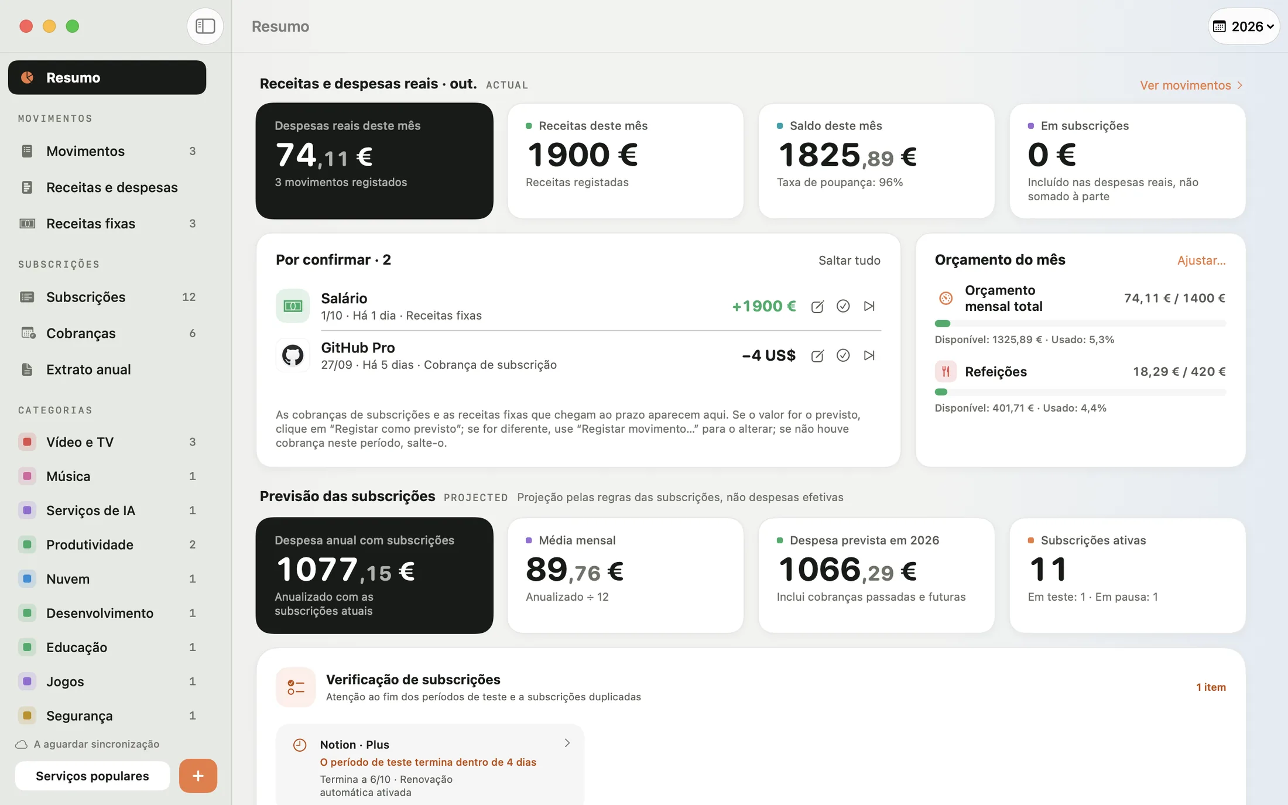Click the Verificação de subscrições checklist icon
Viewport: 1288px width, 805px height.
[296, 687]
